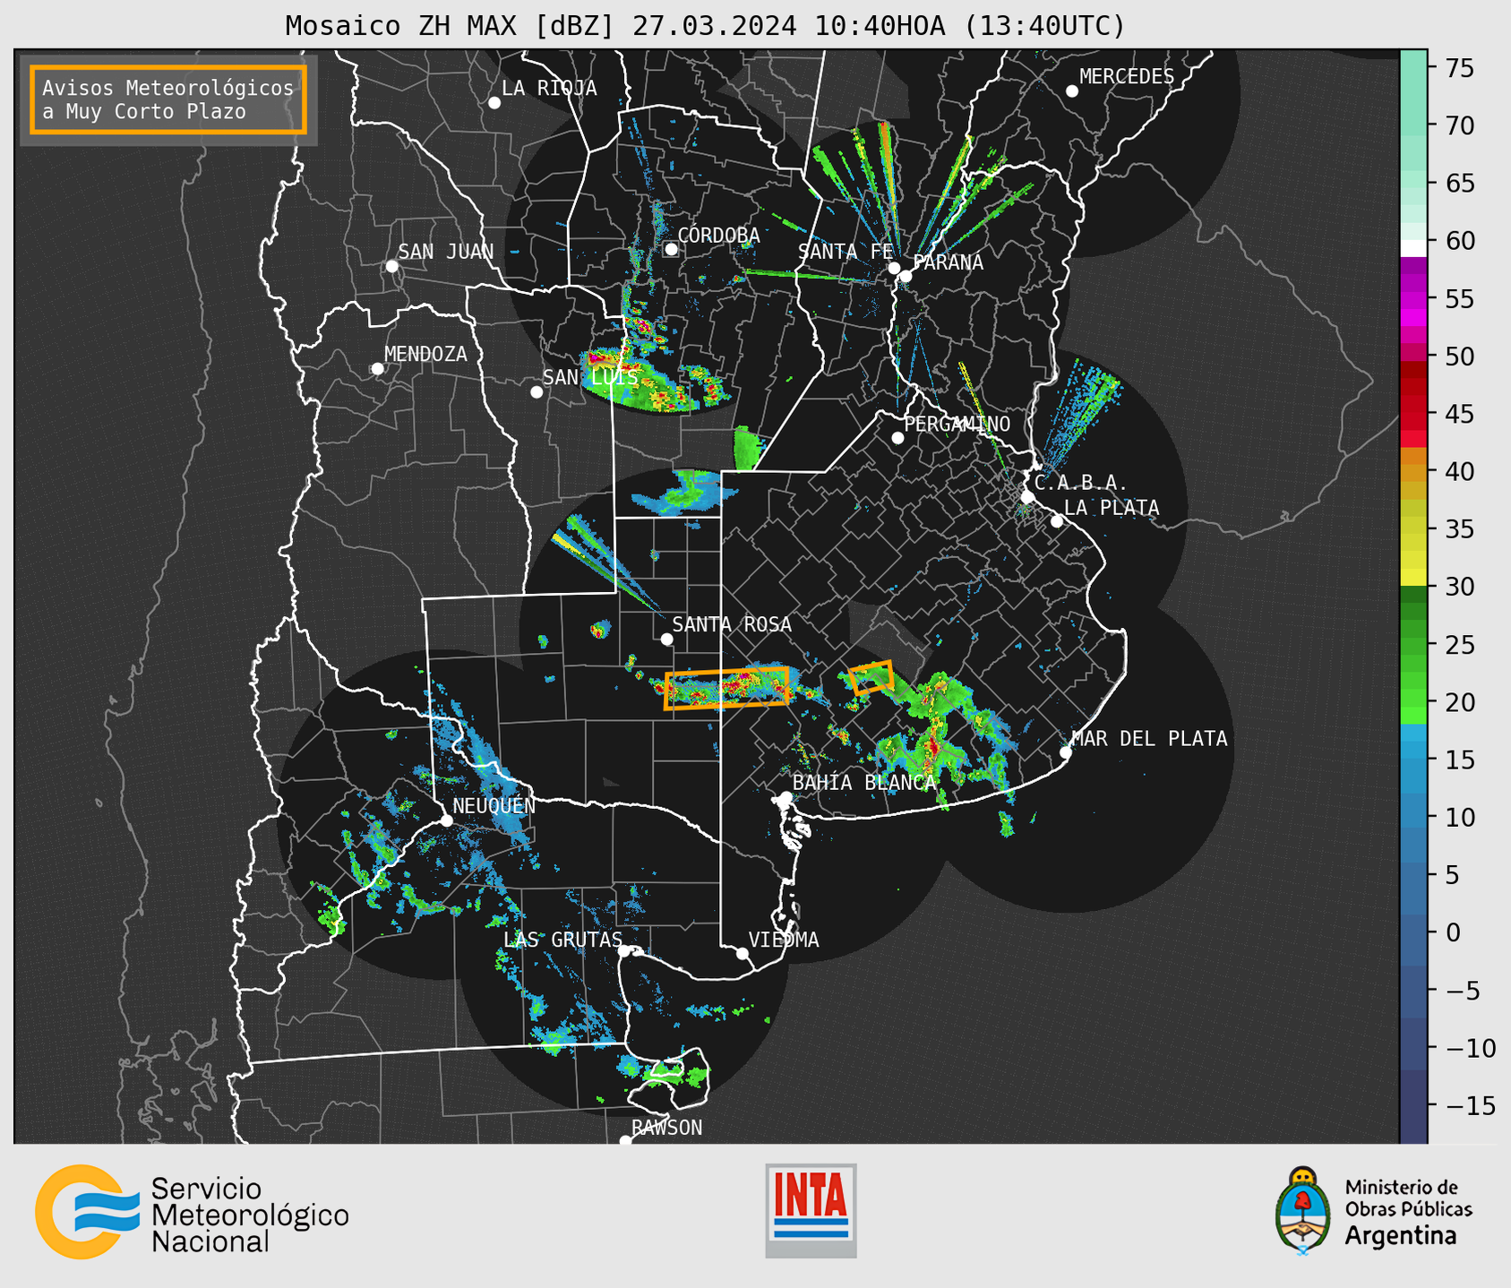
Task: Click the Ministerio de Obras Públicas emblem
Action: 1303,1211
